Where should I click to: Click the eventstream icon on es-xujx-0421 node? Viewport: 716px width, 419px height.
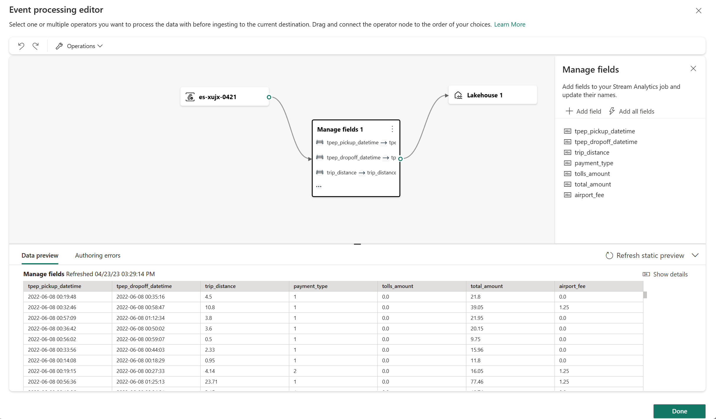[x=190, y=96]
